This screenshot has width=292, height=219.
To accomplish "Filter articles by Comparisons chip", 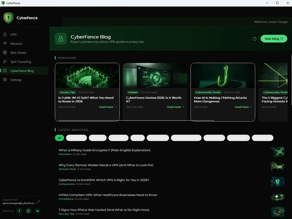I will pos(263,138).
